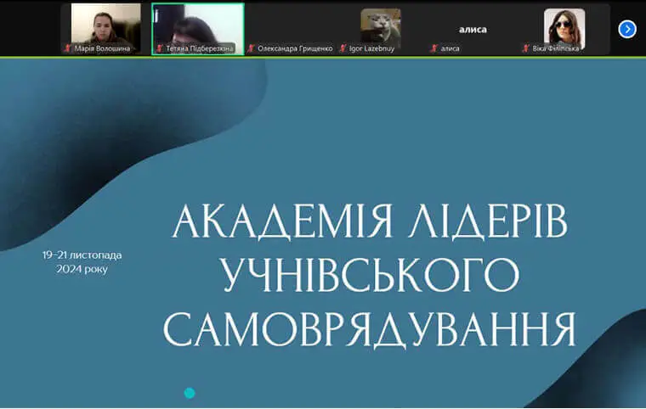
Task: Click the teal dot pointer on slide
Action: (x=190, y=393)
